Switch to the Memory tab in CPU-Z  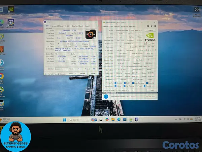coord(62,26)
